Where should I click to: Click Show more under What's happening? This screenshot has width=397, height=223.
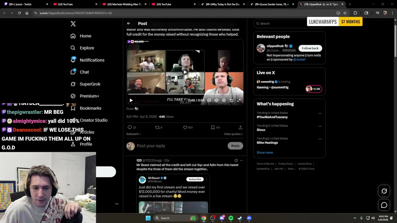pyautogui.click(x=265, y=153)
